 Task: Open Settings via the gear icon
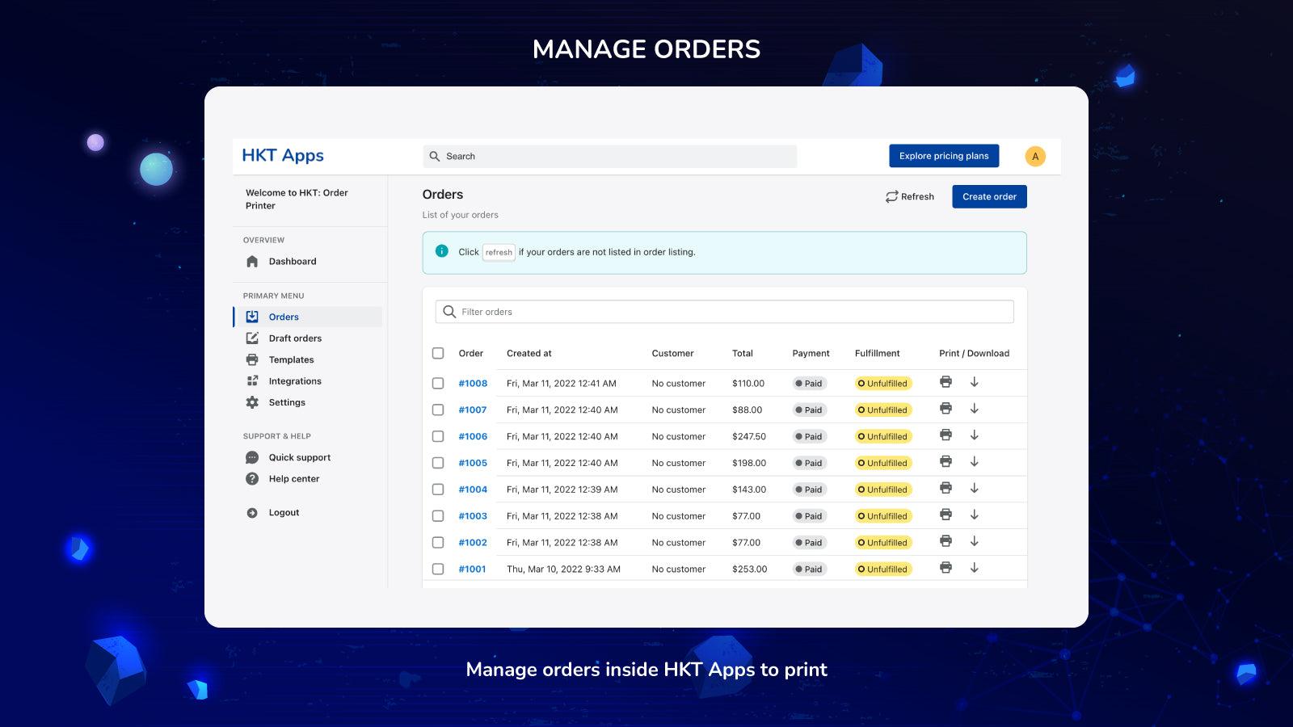(251, 401)
